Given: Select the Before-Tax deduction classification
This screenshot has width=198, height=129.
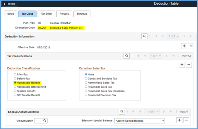Looking at the screenshot, I should [x=15, y=79].
